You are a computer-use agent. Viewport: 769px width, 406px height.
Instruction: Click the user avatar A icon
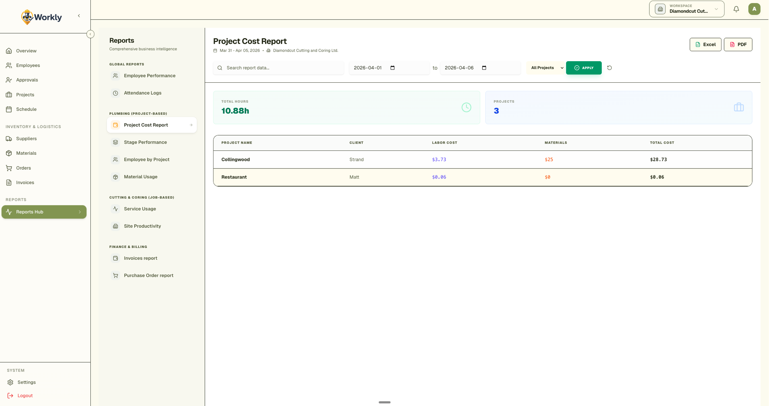[x=754, y=9]
